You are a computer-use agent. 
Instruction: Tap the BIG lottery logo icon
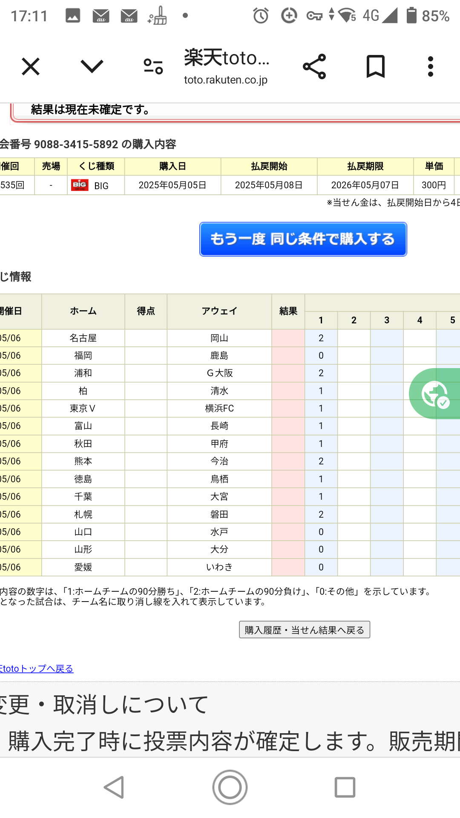pyautogui.click(x=80, y=185)
